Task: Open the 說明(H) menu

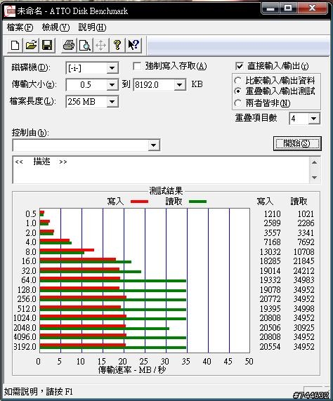Action: pos(92,27)
